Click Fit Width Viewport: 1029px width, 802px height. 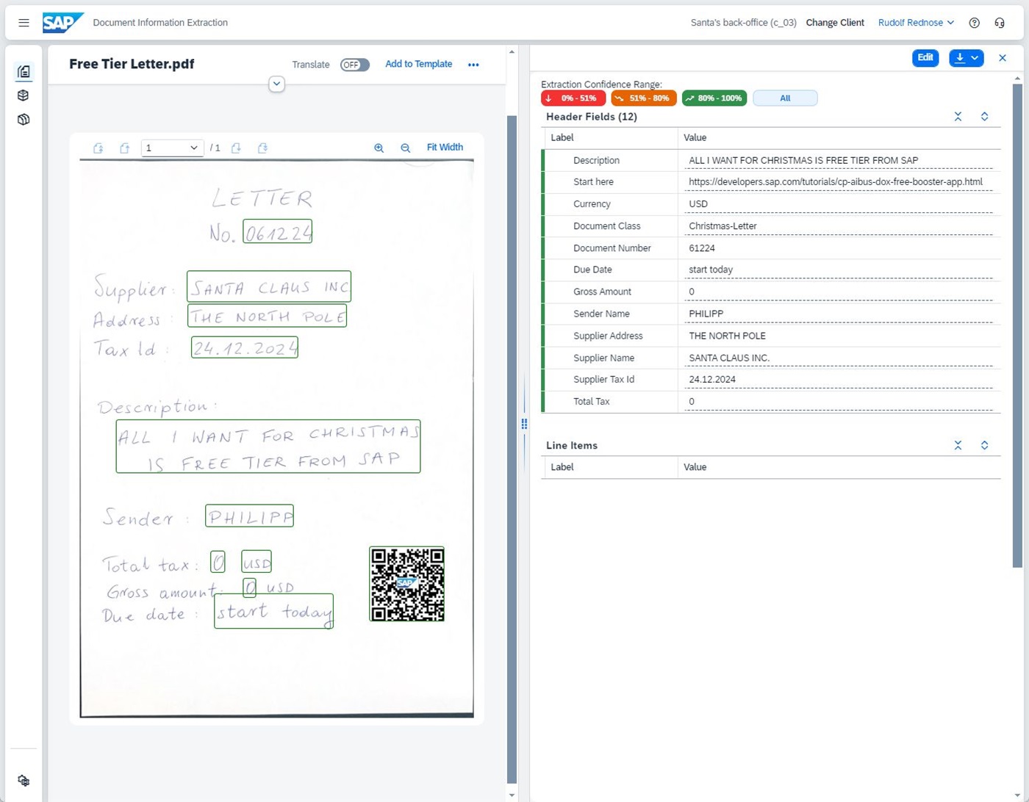tap(445, 147)
